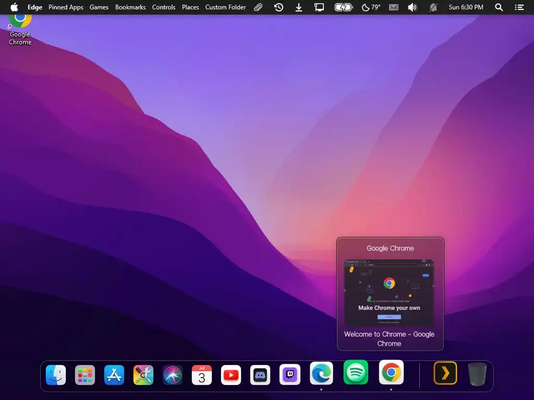
Task: Launch YouTube from the dock
Action: point(231,375)
